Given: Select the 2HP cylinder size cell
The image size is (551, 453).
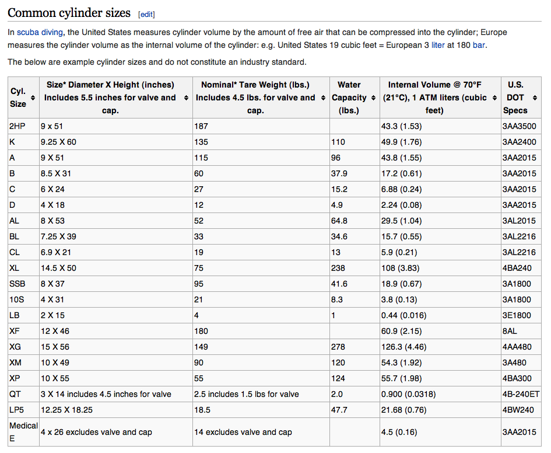Looking at the screenshot, I should click(x=17, y=126).
